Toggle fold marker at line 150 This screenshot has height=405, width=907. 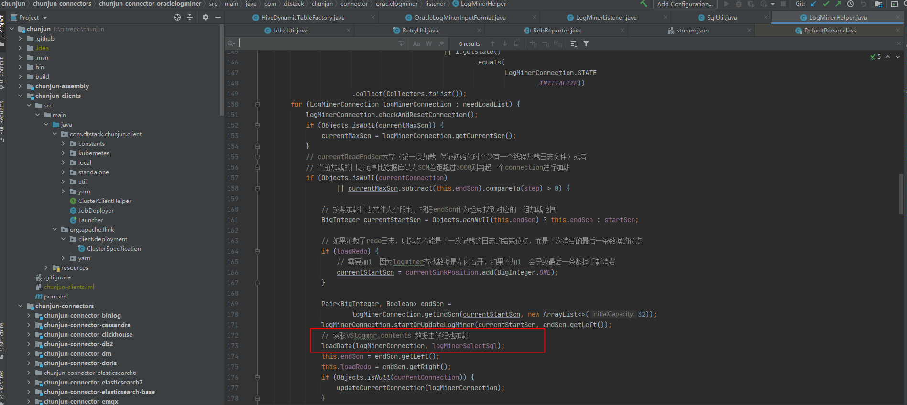[257, 104]
